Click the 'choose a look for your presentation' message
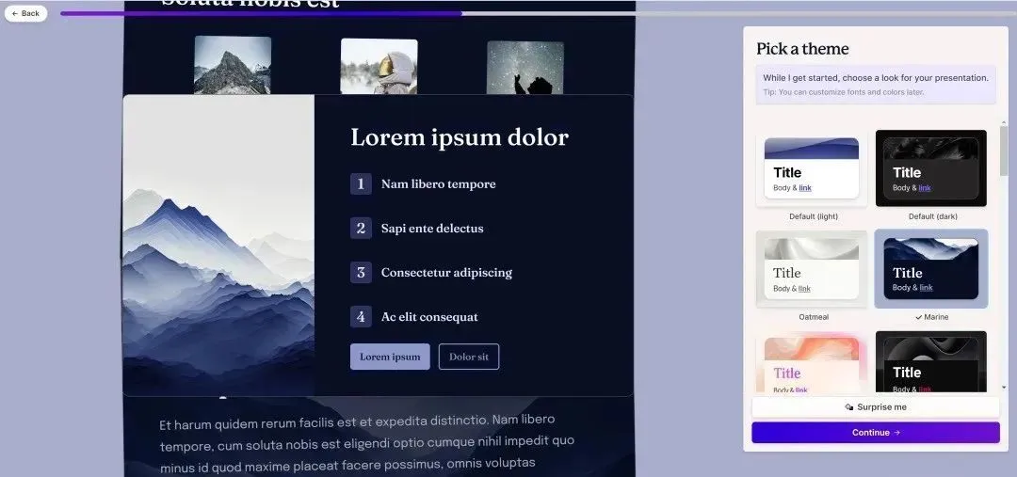Image resolution: width=1017 pixels, height=477 pixels. pyautogui.click(x=876, y=78)
